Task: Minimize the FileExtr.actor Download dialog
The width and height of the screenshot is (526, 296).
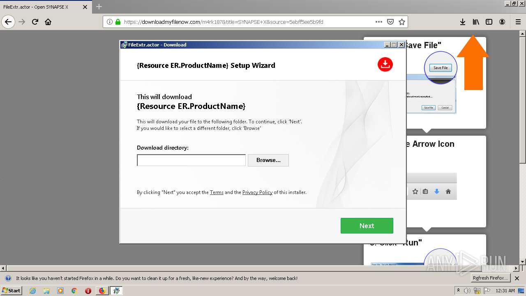Action: point(387,45)
